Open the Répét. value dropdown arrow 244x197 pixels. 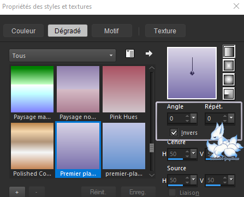point(231,118)
